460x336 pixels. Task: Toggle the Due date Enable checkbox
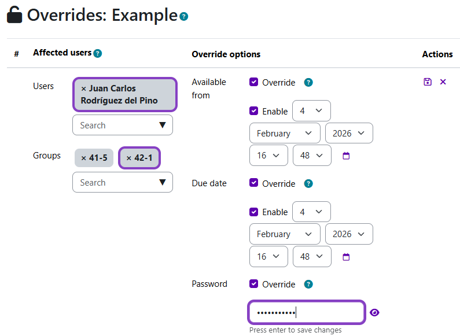(x=254, y=212)
